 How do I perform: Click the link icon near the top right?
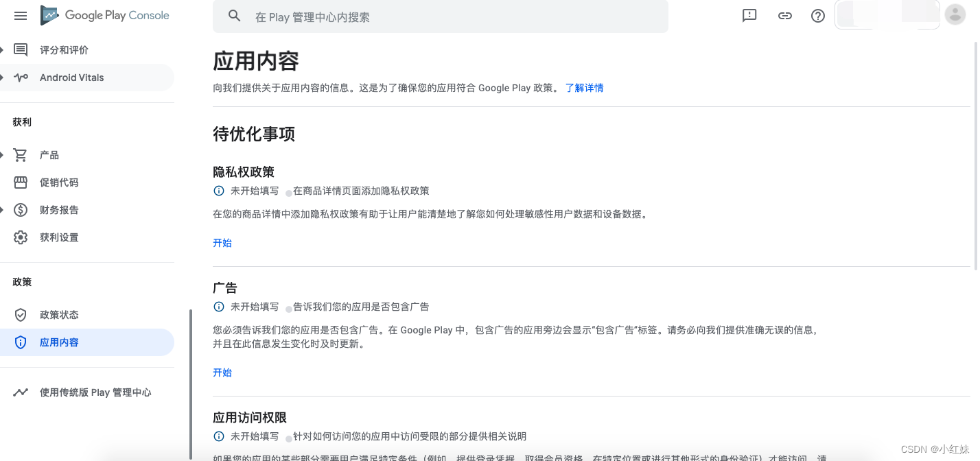tap(784, 15)
